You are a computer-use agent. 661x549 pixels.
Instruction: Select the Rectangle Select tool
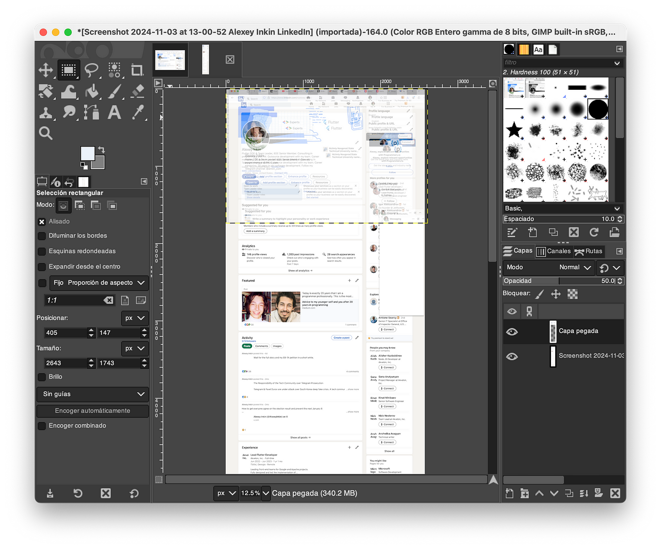click(68, 70)
